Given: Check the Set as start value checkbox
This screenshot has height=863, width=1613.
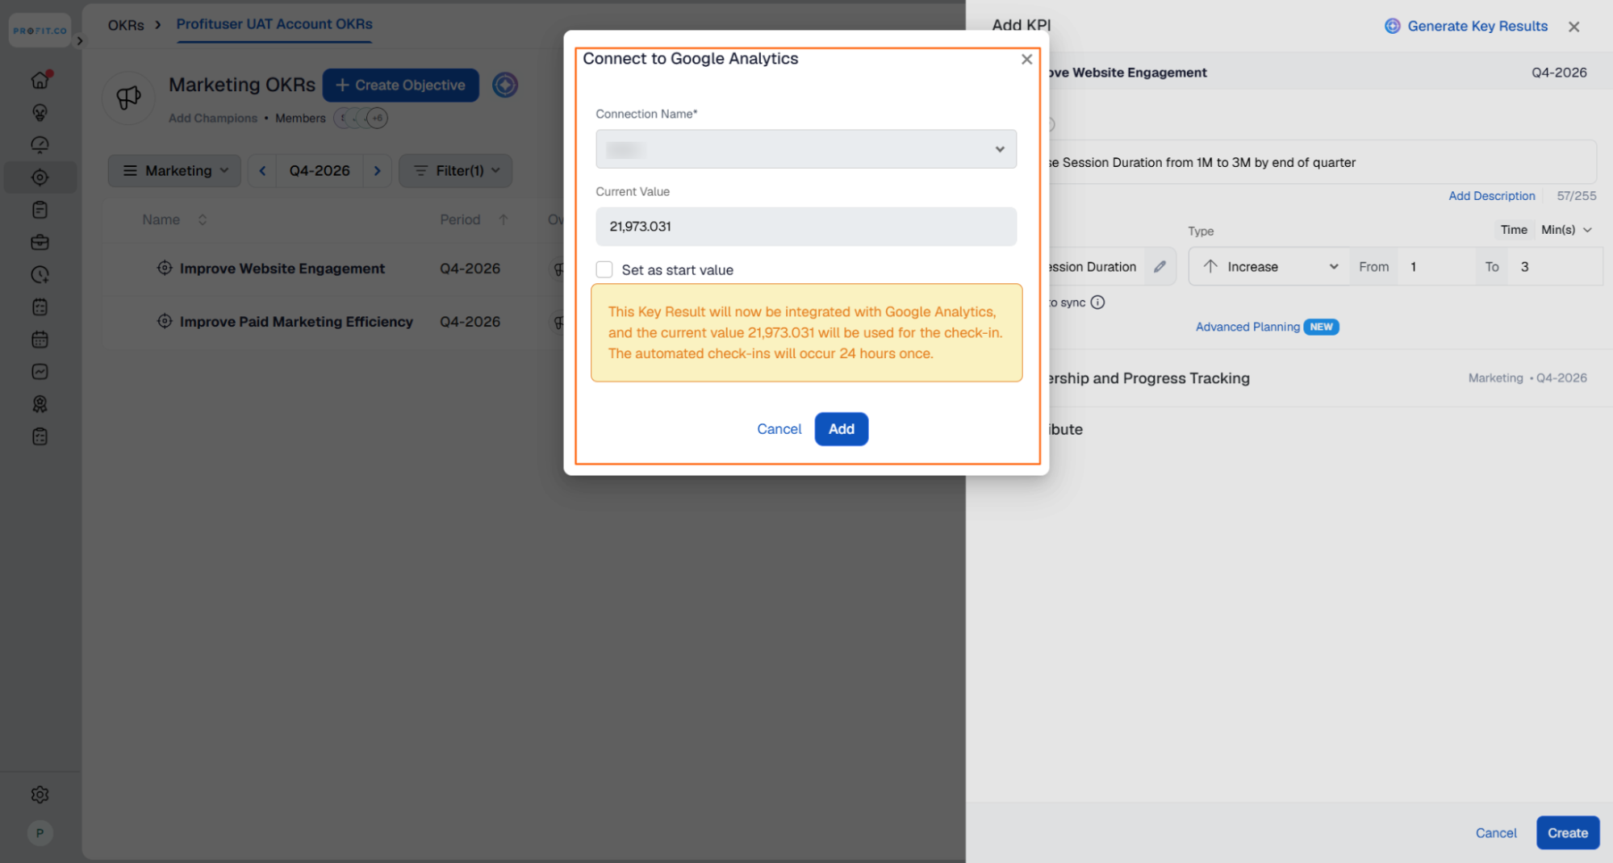Looking at the screenshot, I should (x=604, y=269).
